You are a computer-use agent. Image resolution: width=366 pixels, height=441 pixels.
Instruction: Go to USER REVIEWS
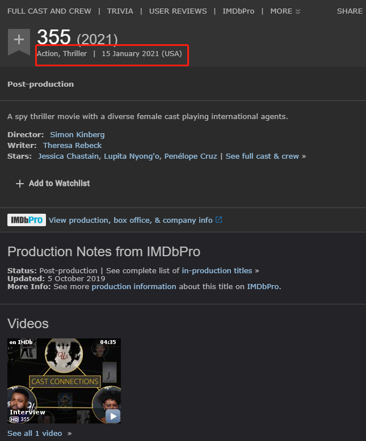pyautogui.click(x=178, y=11)
